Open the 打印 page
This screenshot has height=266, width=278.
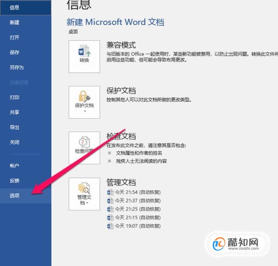pos(26,97)
